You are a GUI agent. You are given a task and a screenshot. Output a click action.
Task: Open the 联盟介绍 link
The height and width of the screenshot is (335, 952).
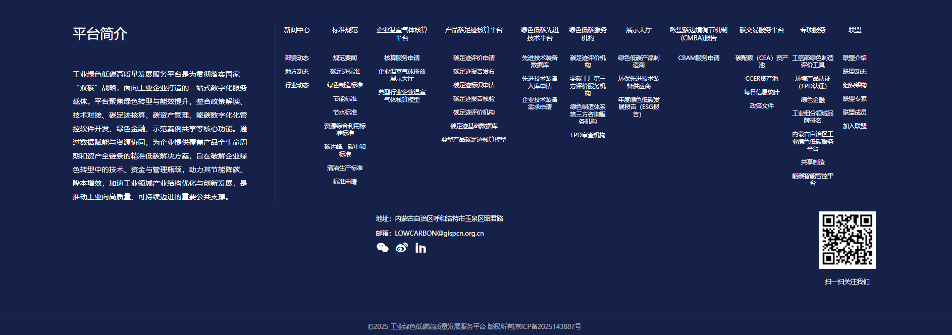[855, 58]
